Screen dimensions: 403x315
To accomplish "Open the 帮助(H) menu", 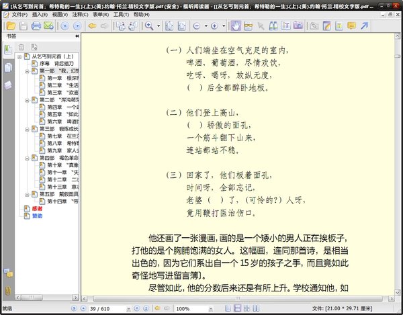I will [x=141, y=15].
